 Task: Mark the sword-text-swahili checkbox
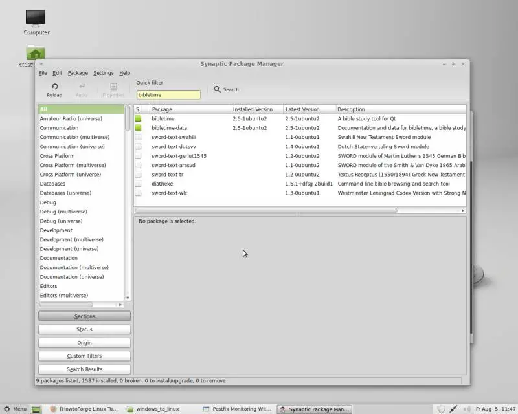click(138, 137)
